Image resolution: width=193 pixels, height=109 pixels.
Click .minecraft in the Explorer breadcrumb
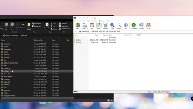pos(24,36)
